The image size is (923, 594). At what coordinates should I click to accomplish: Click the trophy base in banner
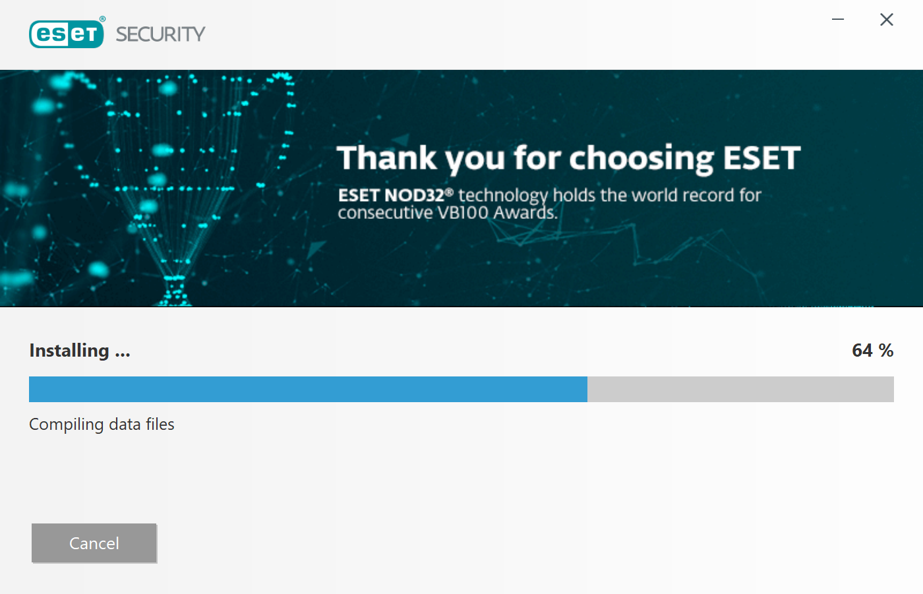tap(174, 290)
